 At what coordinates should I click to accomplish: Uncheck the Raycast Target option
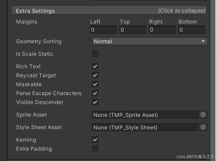pyautogui.click(x=95, y=75)
